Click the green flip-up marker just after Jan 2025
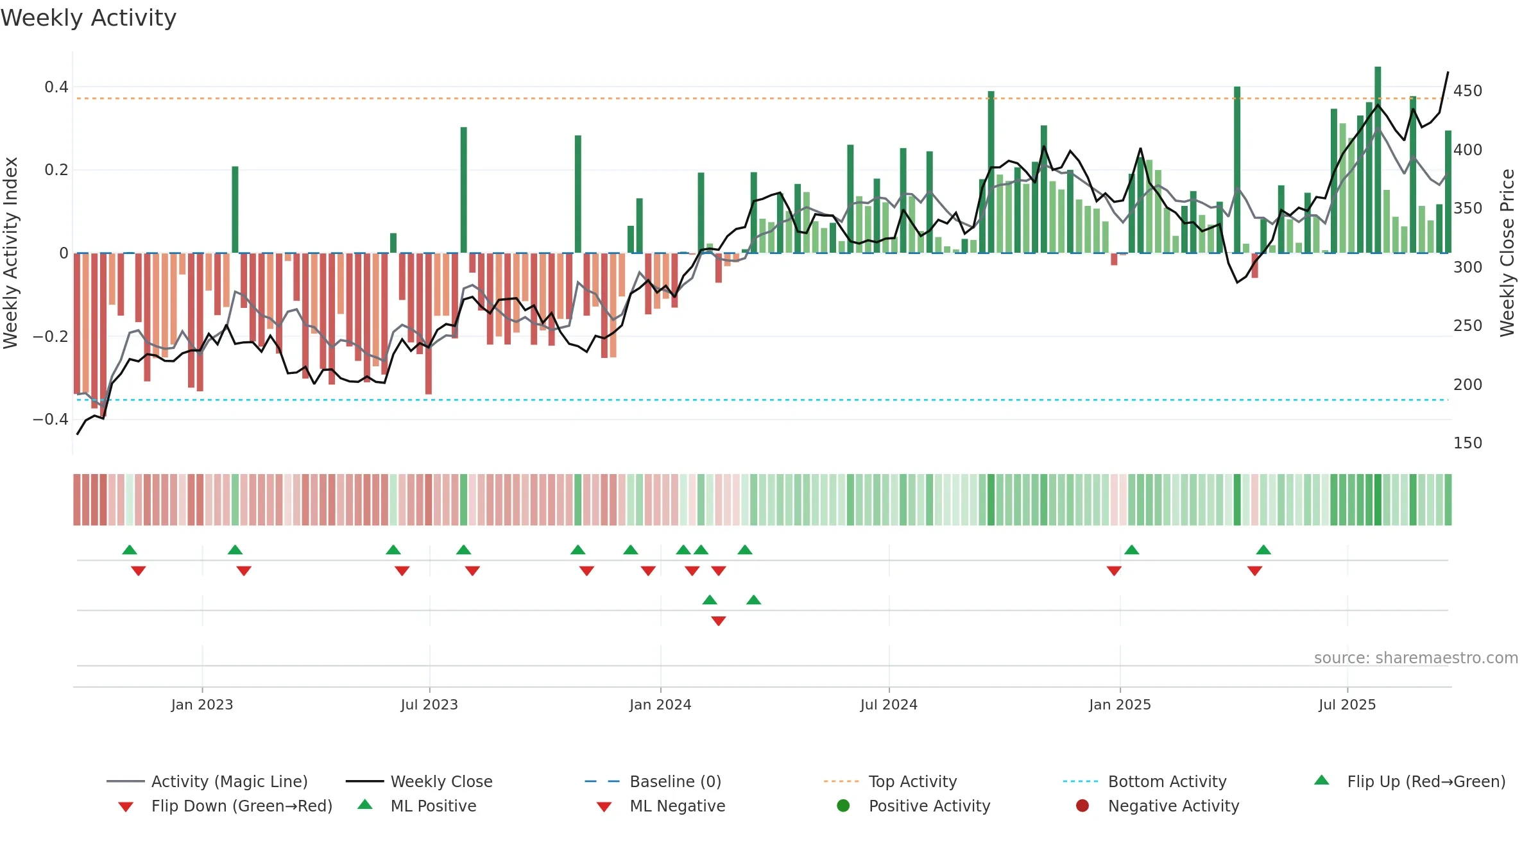1540x866 pixels. 1132,550
